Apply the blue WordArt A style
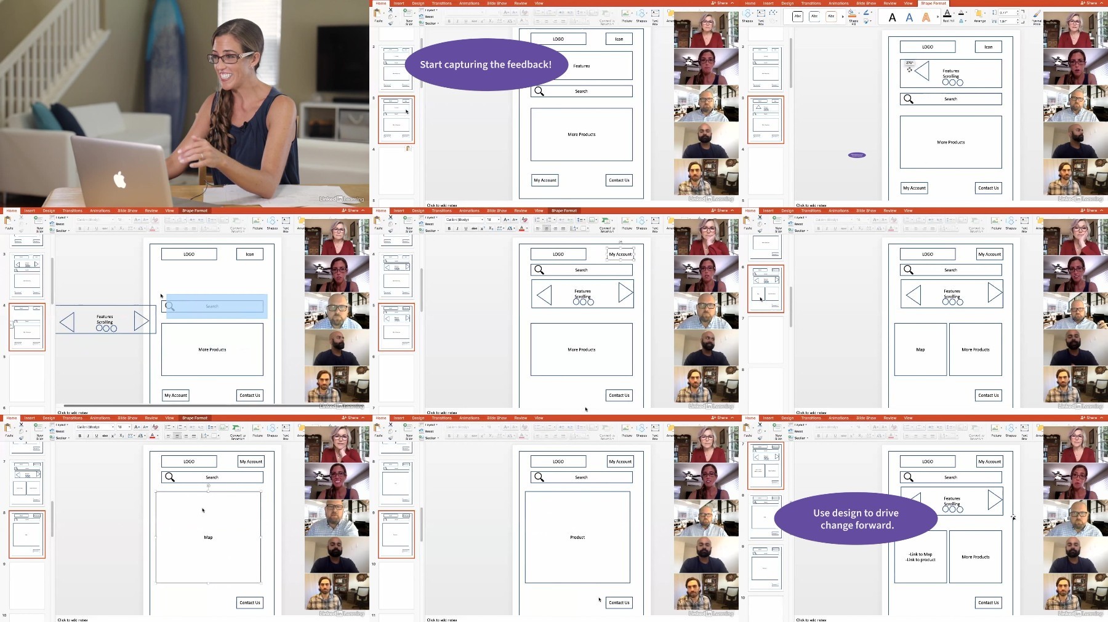Viewport: 1108px width, 622px height. pos(909,17)
